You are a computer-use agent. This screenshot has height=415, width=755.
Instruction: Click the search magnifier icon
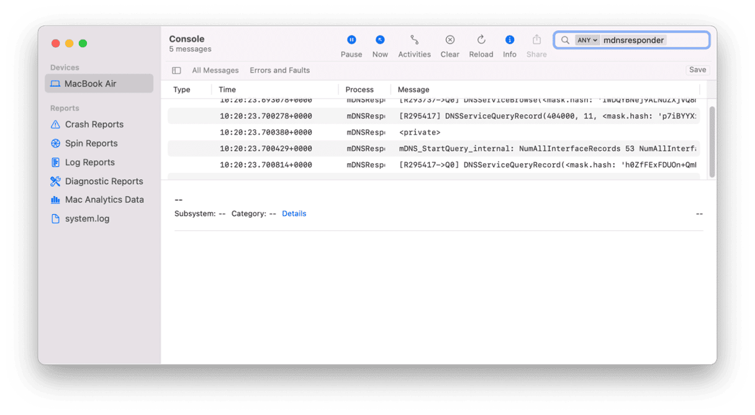tap(565, 40)
